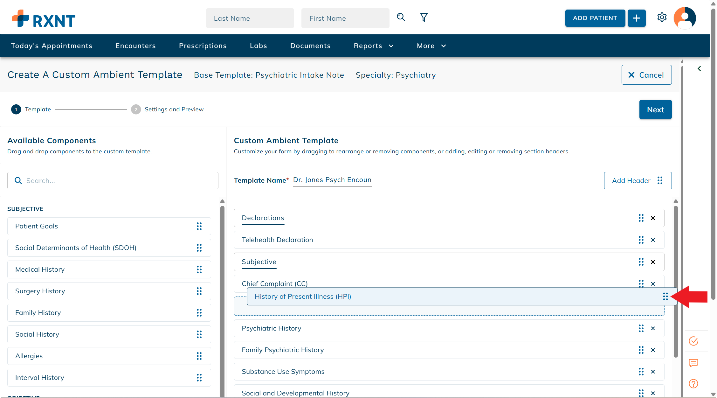
Task: Open the orange checkmark tasks icon
Action: pyautogui.click(x=693, y=341)
